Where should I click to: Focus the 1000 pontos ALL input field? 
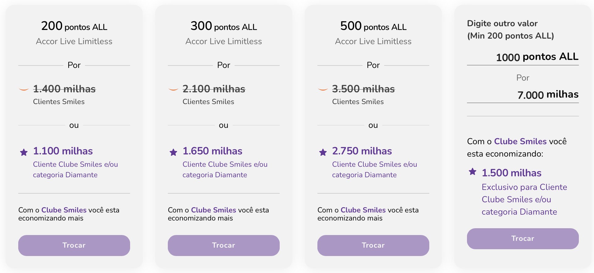click(x=523, y=57)
